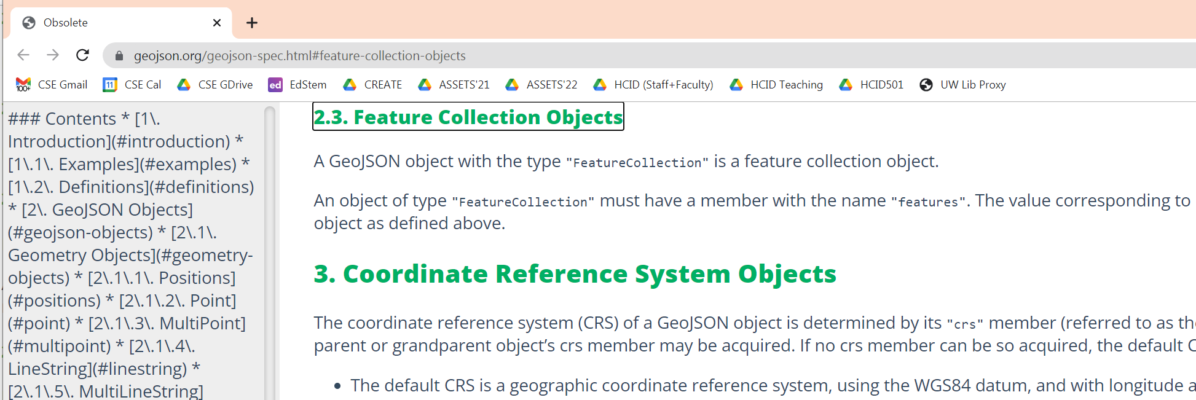Open ASSETS'22 bookmark
Image resolution: width=1196 pixels, height=400 pixels.
(541, 85)
